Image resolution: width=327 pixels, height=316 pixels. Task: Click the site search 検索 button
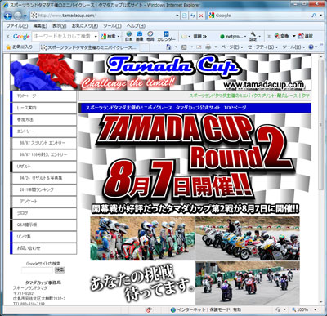click(60, 270)
